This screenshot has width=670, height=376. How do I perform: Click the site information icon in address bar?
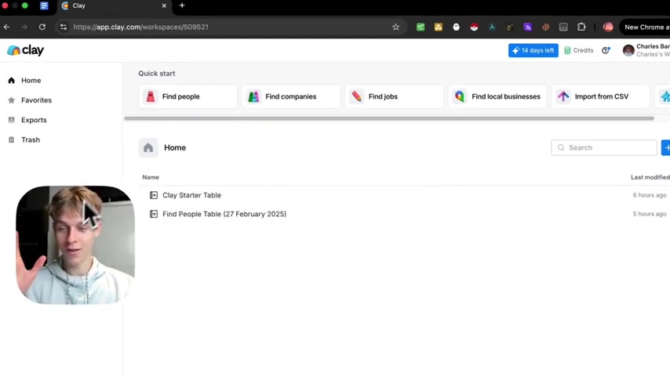click(64, 27)
